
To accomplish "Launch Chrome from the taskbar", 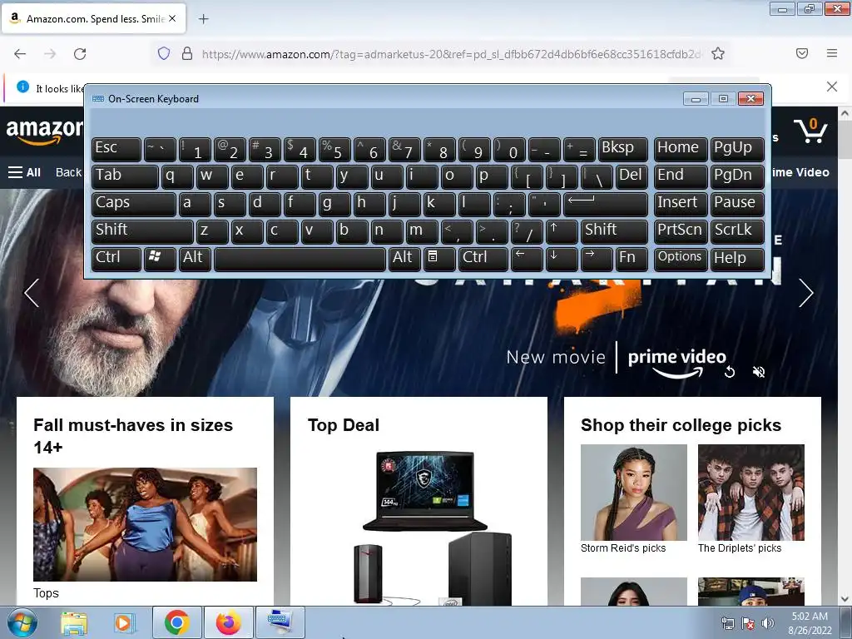I will point(177,622).
